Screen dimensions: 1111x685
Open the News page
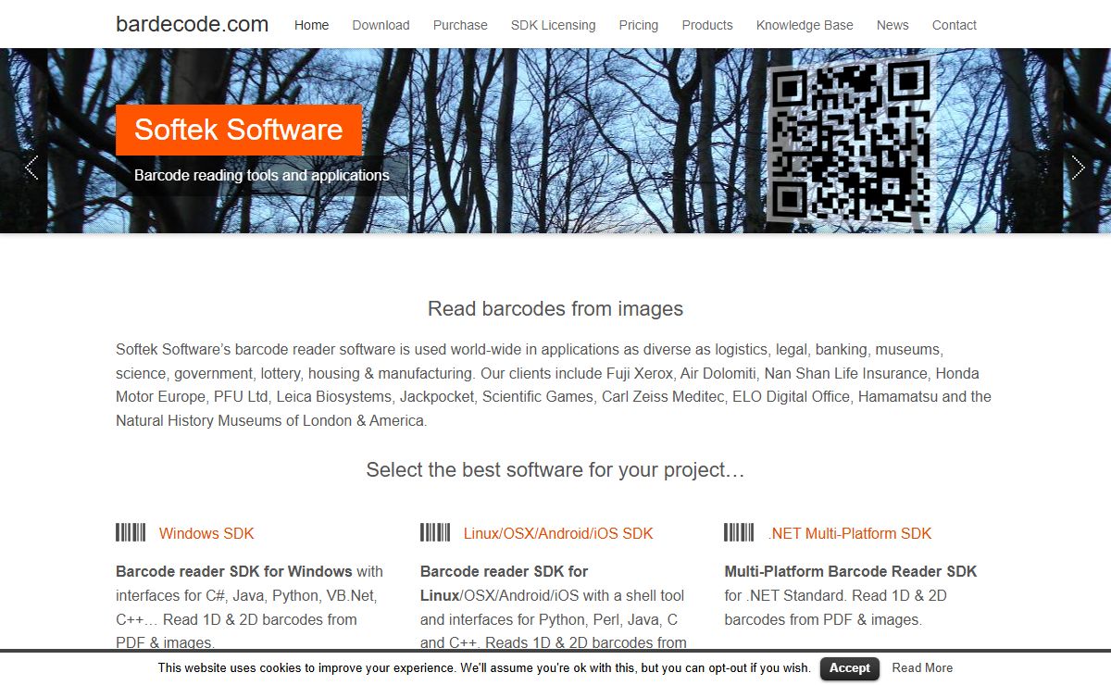[x=893, y=25]
